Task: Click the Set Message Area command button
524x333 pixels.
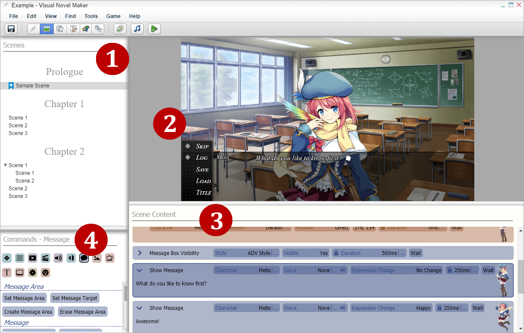Action: click(x=24, y=298)
